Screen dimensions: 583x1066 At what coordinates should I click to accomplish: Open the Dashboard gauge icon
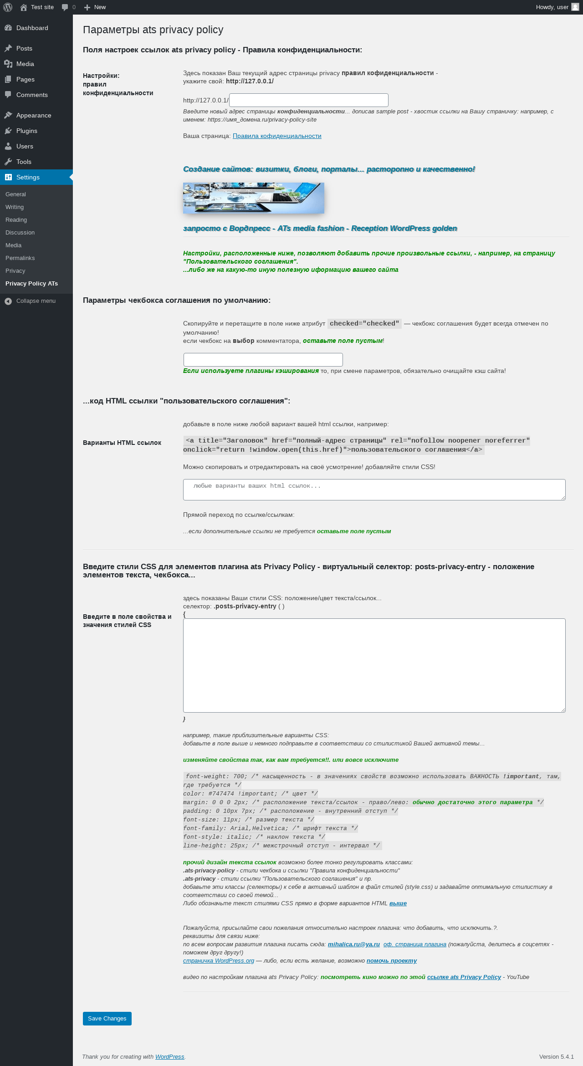click(8, 28)
